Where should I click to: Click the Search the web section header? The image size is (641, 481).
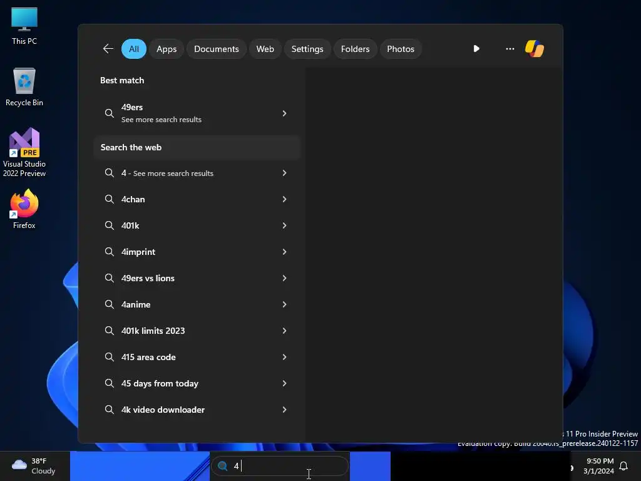coord(197,147)
